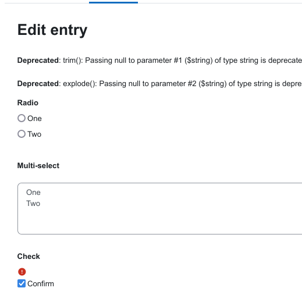302x295 pixels.
Task: Select the "Two" radio button
Action: click(x=22, y=134)
